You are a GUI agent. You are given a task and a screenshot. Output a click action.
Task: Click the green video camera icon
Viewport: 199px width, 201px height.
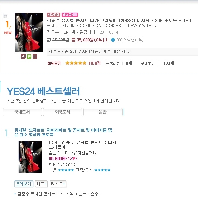29,56
